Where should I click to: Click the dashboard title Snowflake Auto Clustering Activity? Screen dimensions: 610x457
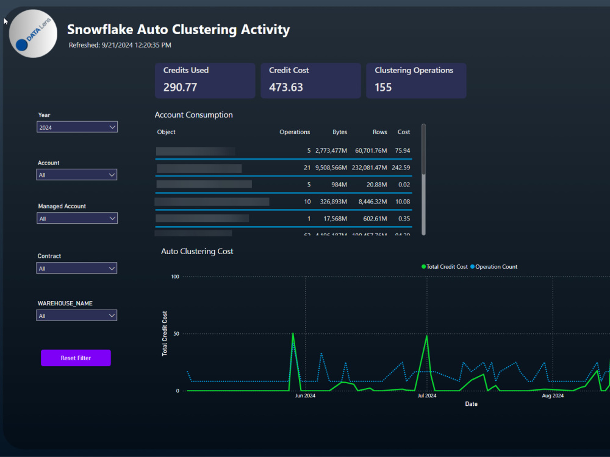(179, 29)
